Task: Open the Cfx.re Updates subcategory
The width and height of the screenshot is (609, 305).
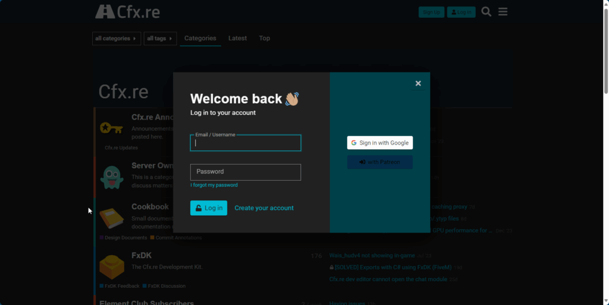Action: coord(121,148)
